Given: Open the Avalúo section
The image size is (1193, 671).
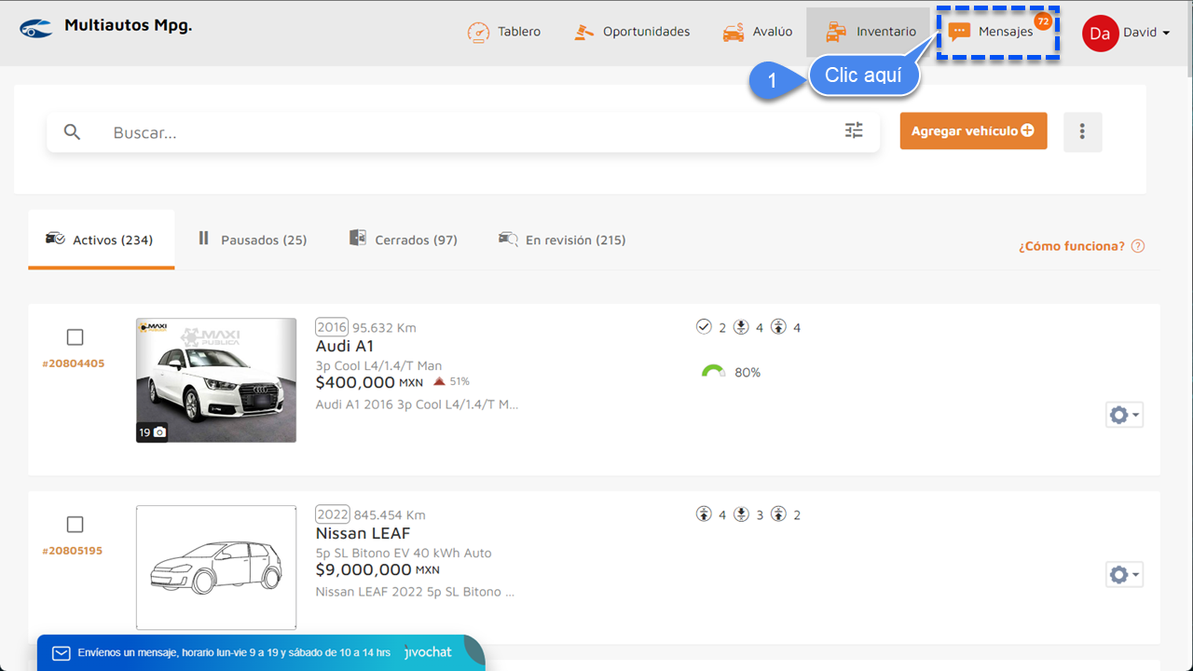Looking at the screenshot, I should click(757, 32).
